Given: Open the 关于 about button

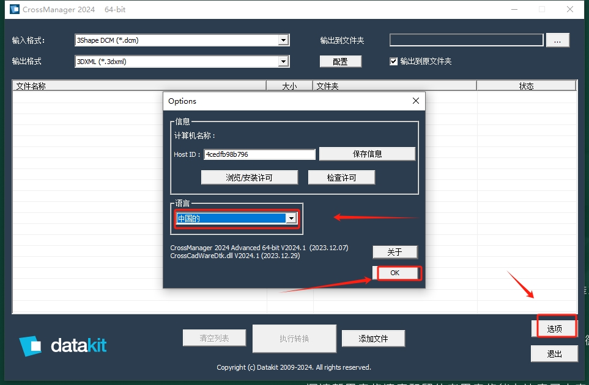Looking at the screenshot, I should point(395,252).
